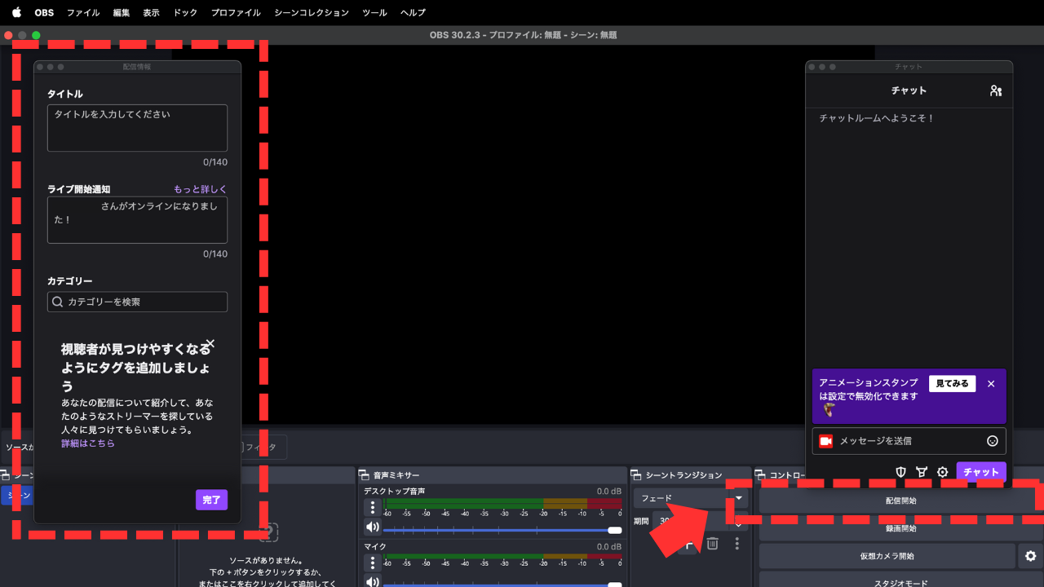Open the OBS application menu
The width and height of the screenshot is (1044, 587).
point(44,12)
